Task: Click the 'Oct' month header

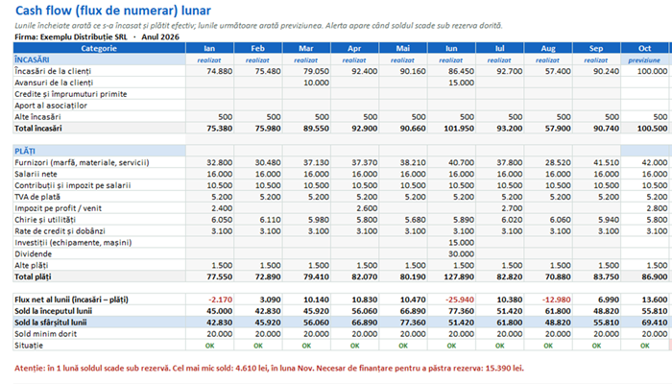Action: click(645, 48)
